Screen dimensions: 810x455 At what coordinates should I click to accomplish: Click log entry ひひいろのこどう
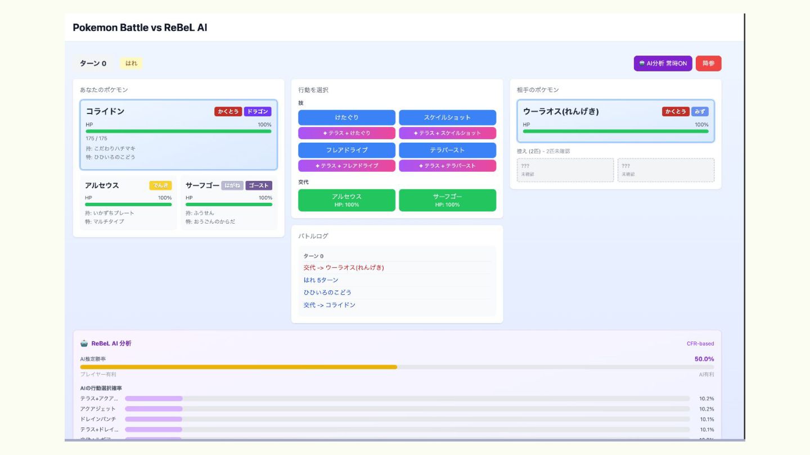(x=327, y=292)
